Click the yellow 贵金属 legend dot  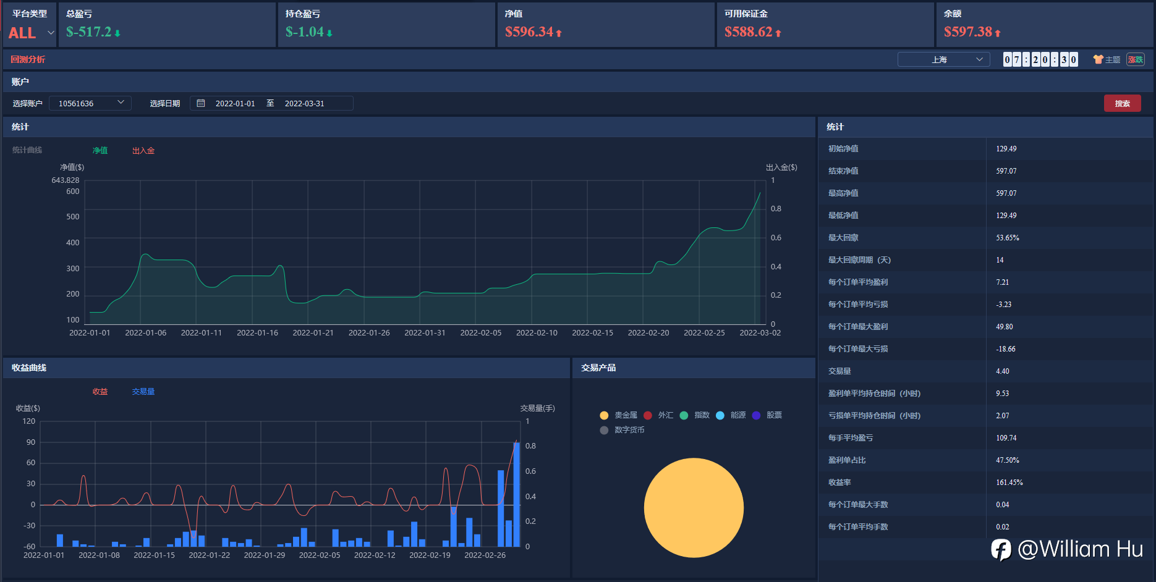tap(604, 415)
